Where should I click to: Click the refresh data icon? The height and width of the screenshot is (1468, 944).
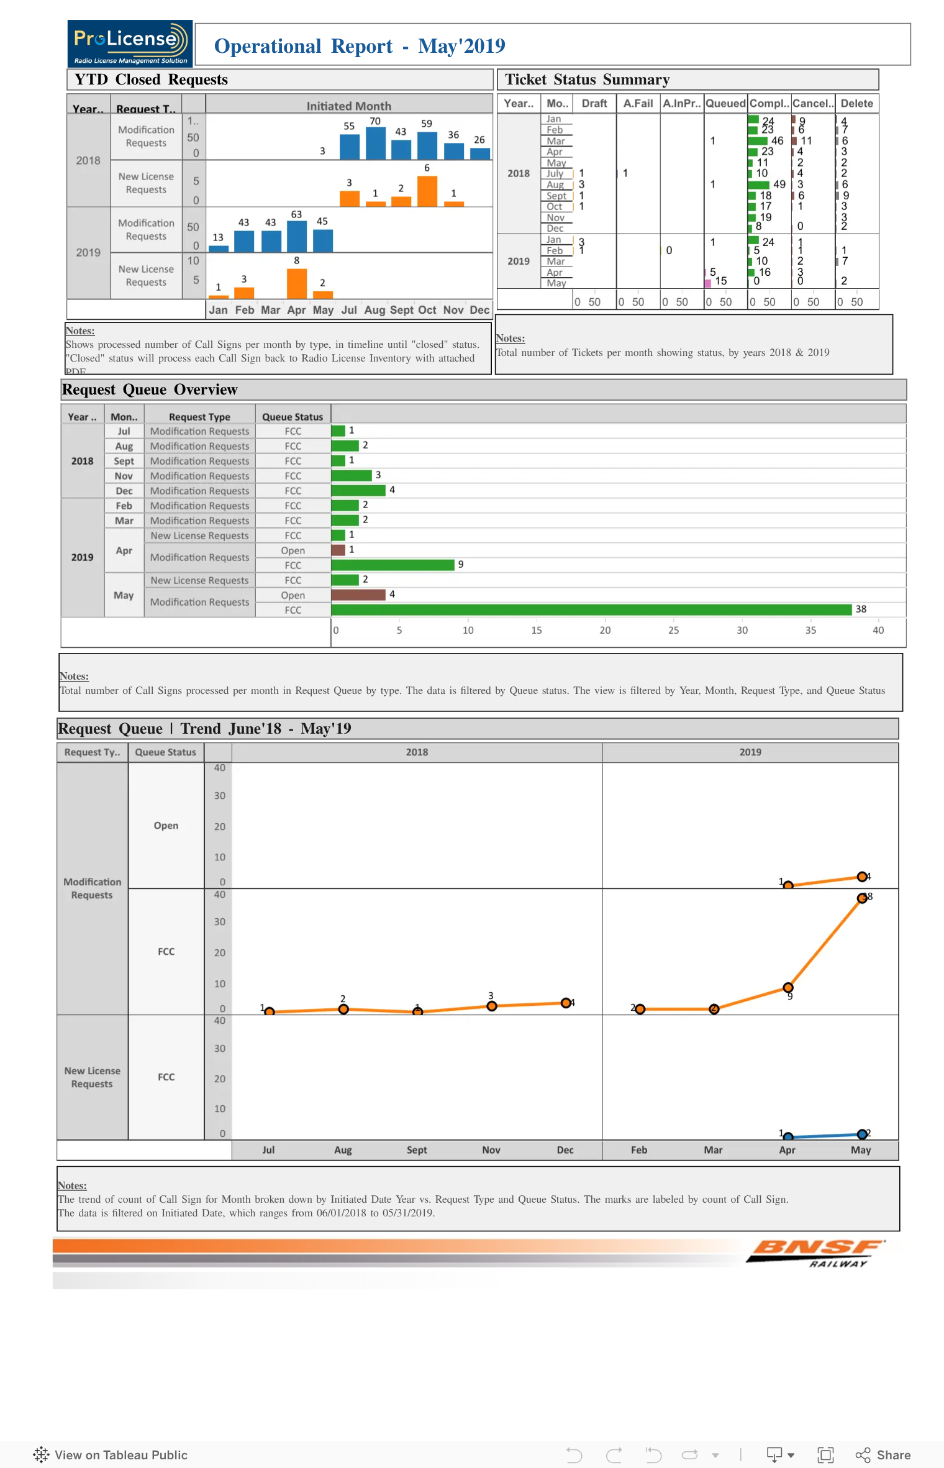tap(690, 1454)
